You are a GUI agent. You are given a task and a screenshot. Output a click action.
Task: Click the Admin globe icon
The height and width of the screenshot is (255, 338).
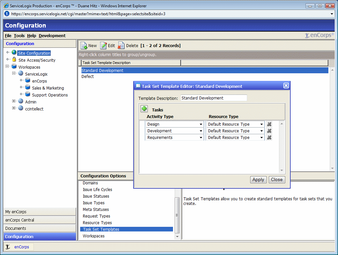point(21,101)
